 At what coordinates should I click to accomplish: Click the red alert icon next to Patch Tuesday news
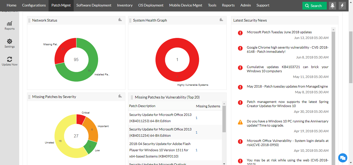[x=240, y=33]
